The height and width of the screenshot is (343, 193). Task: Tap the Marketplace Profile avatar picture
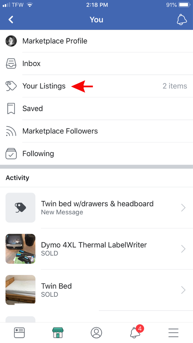pyautogui.click(x=11, y=41)
